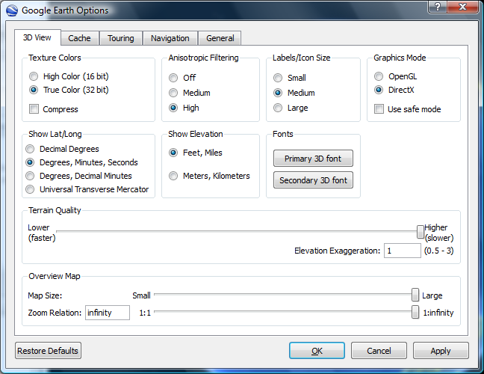Select Degrees, Minutes, Seconds format
This screenshot has width=484, height=374.
click(x=81, y=162)
